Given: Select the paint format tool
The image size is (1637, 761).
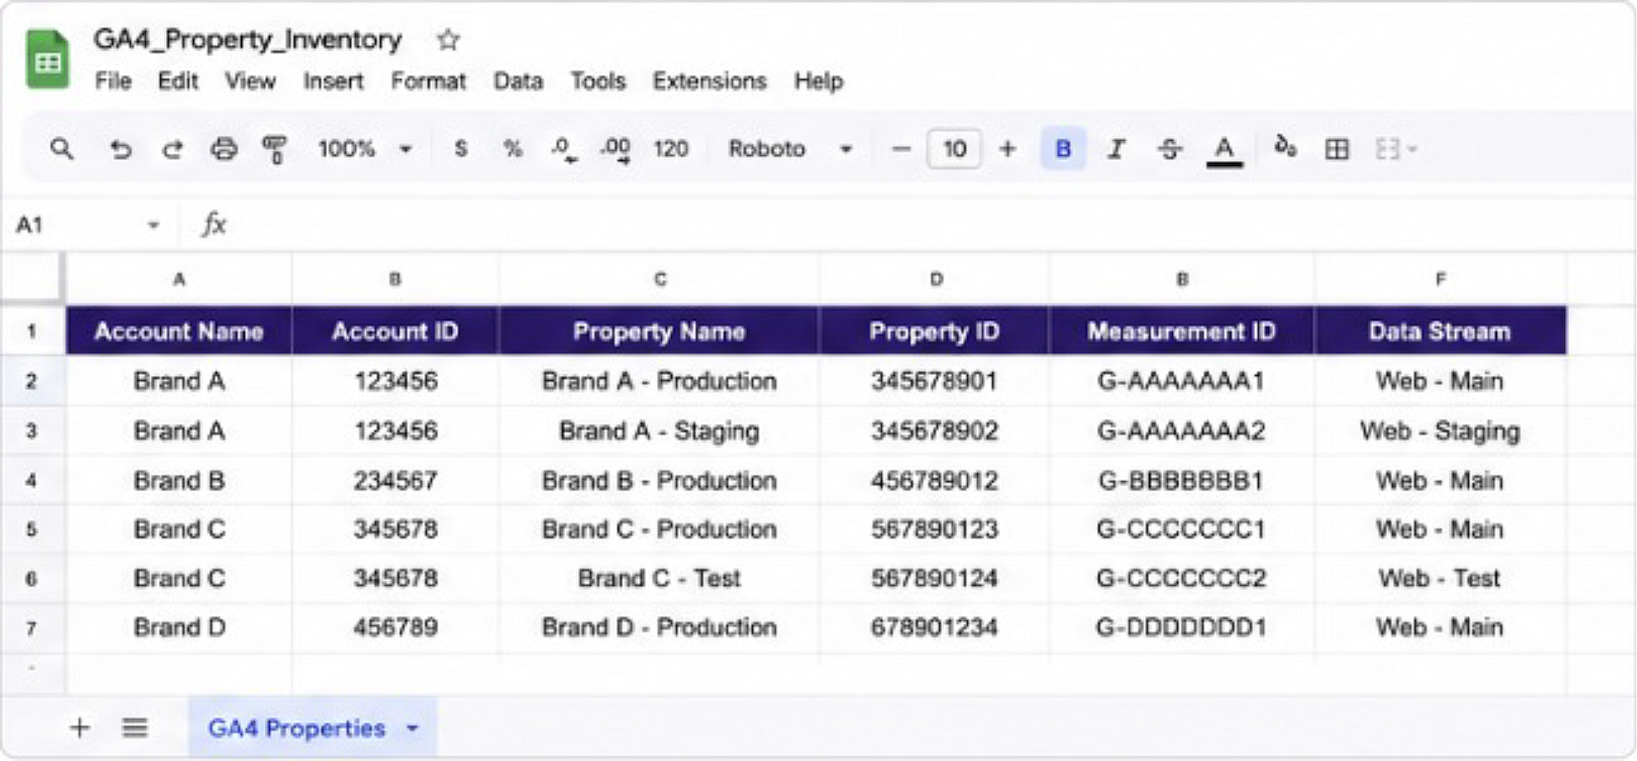Looking at the screenshot, I should pos(274,149).
